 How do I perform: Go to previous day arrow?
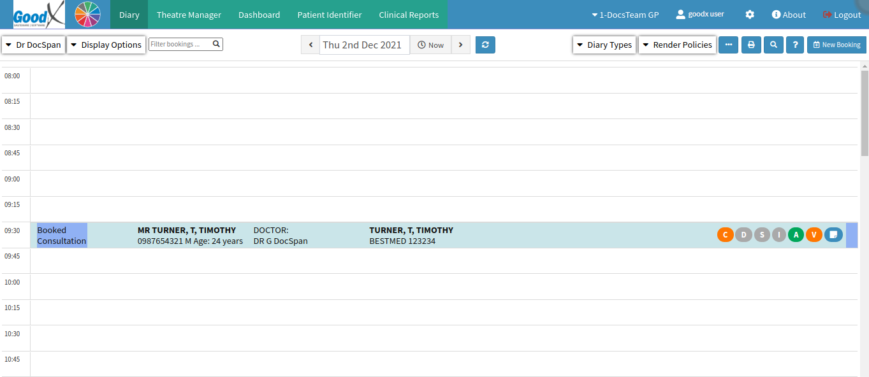[310, 45]
